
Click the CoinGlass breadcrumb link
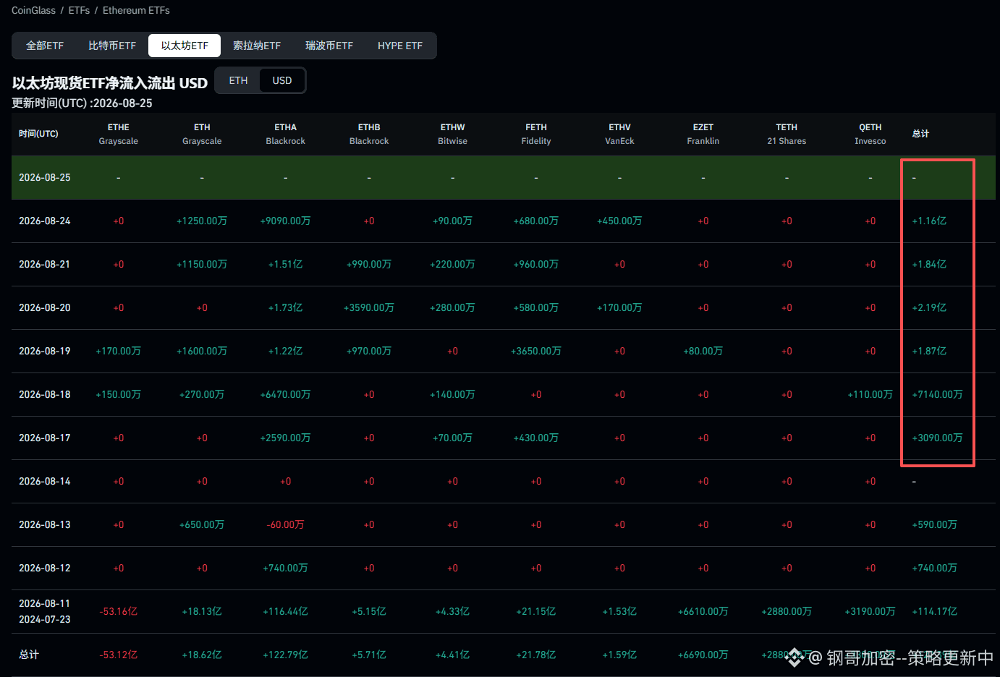tap(33, 10)
